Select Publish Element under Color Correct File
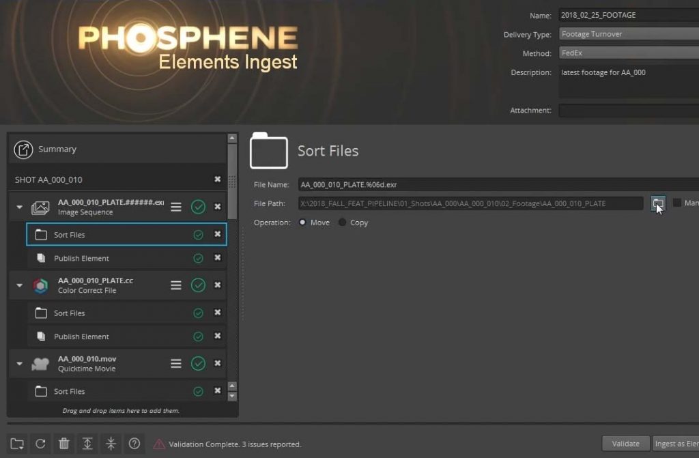 126,337
